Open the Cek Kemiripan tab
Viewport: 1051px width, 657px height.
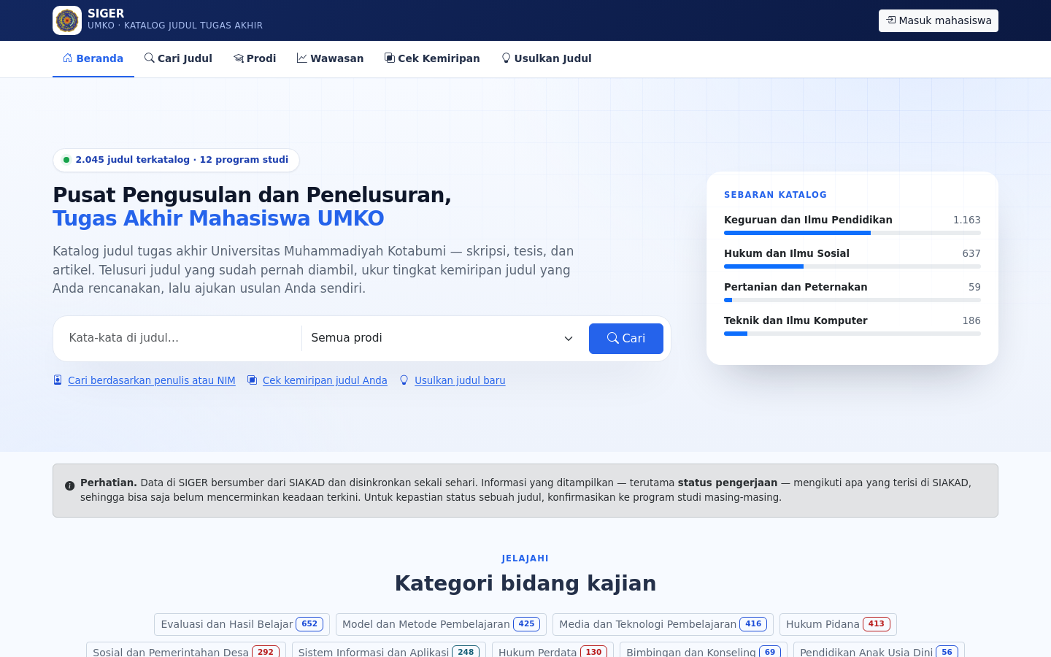coord(432,58)
